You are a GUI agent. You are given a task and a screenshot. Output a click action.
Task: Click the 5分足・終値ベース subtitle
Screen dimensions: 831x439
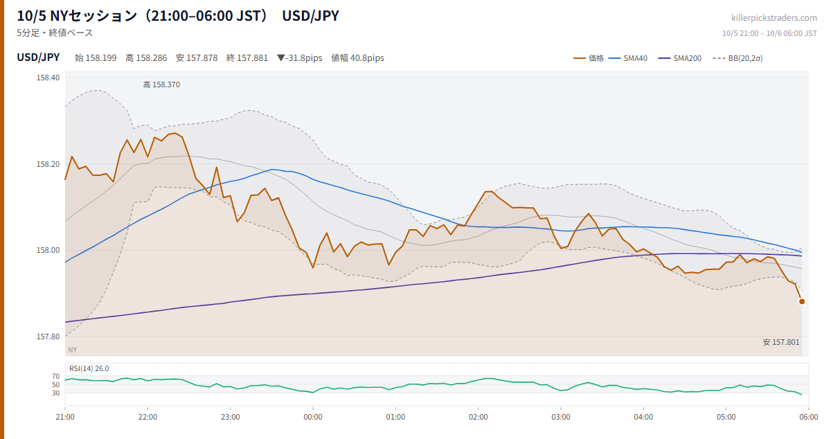[55, 33]
